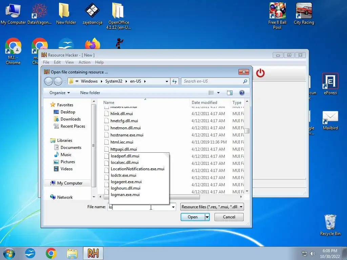
Task: Select My Computer in navigation pane
Action: coord(69,183)
